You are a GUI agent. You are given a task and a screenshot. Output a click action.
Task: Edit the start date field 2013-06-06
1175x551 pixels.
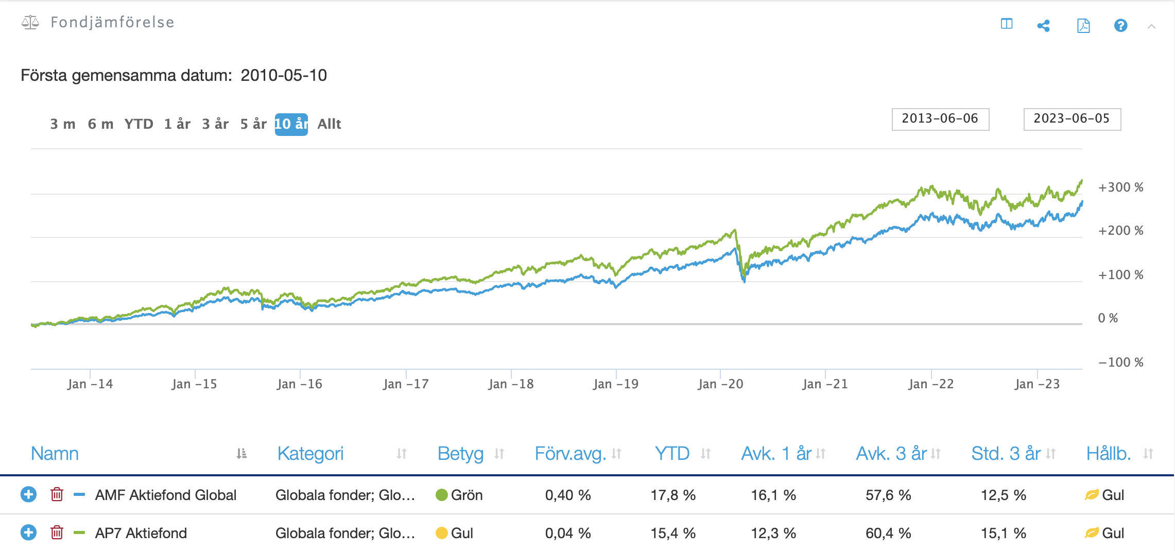point(940,119)
